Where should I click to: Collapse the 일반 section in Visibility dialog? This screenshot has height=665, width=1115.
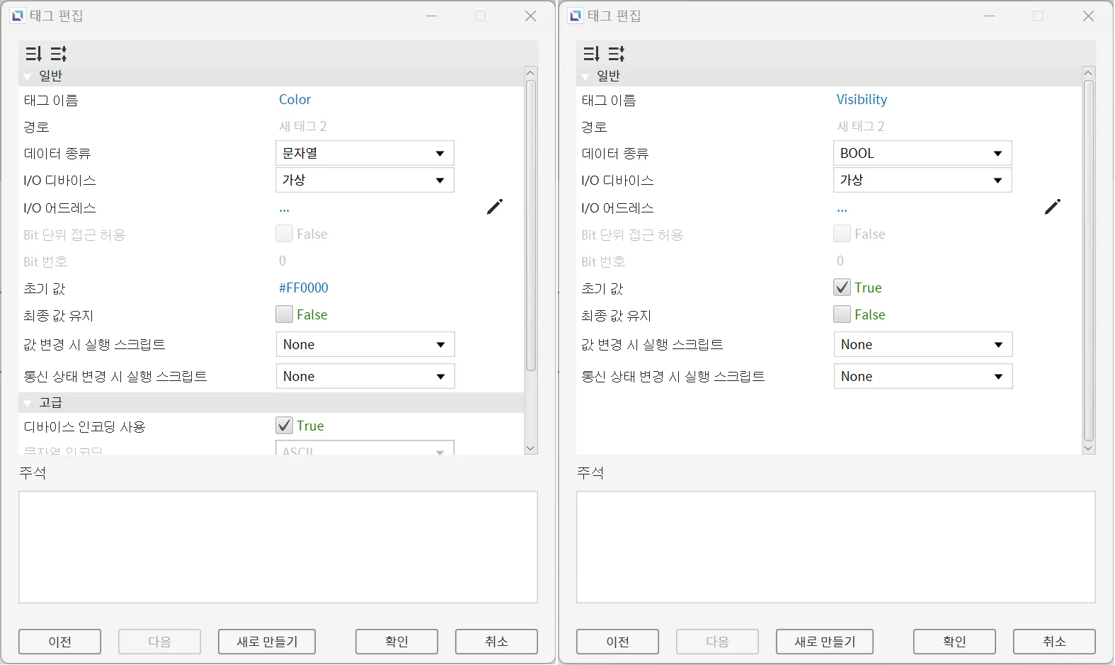click(x=585, y=76)
